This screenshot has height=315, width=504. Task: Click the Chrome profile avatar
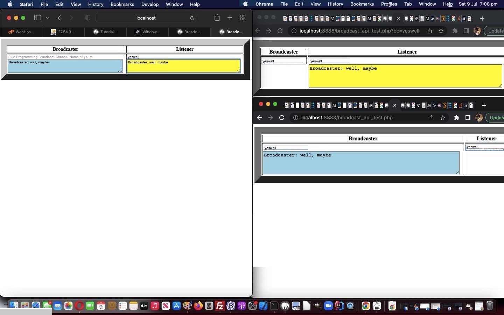(477, 31)
